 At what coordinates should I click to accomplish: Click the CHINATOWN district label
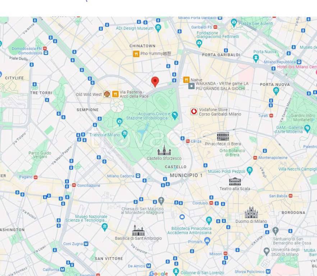[142, 46]
